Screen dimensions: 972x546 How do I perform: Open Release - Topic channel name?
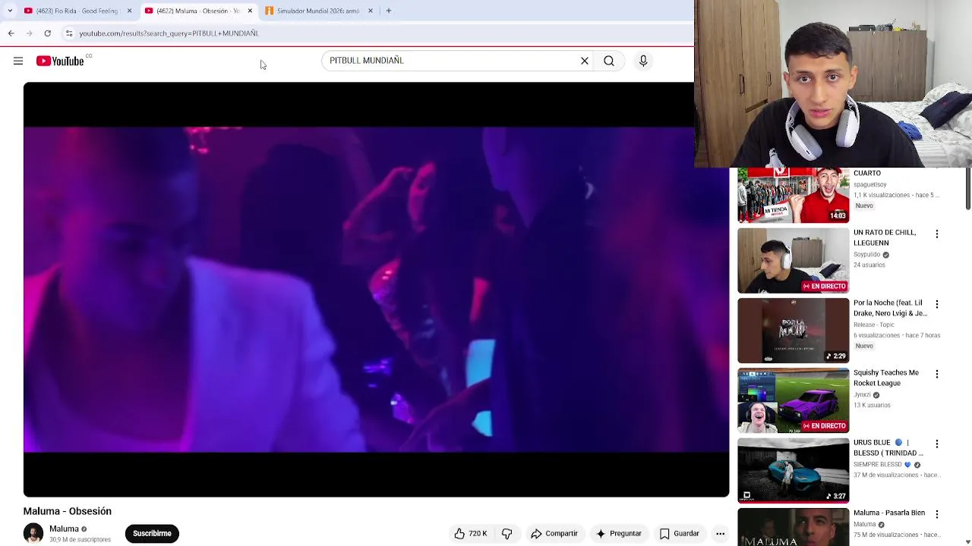click(x=873, y=325)
